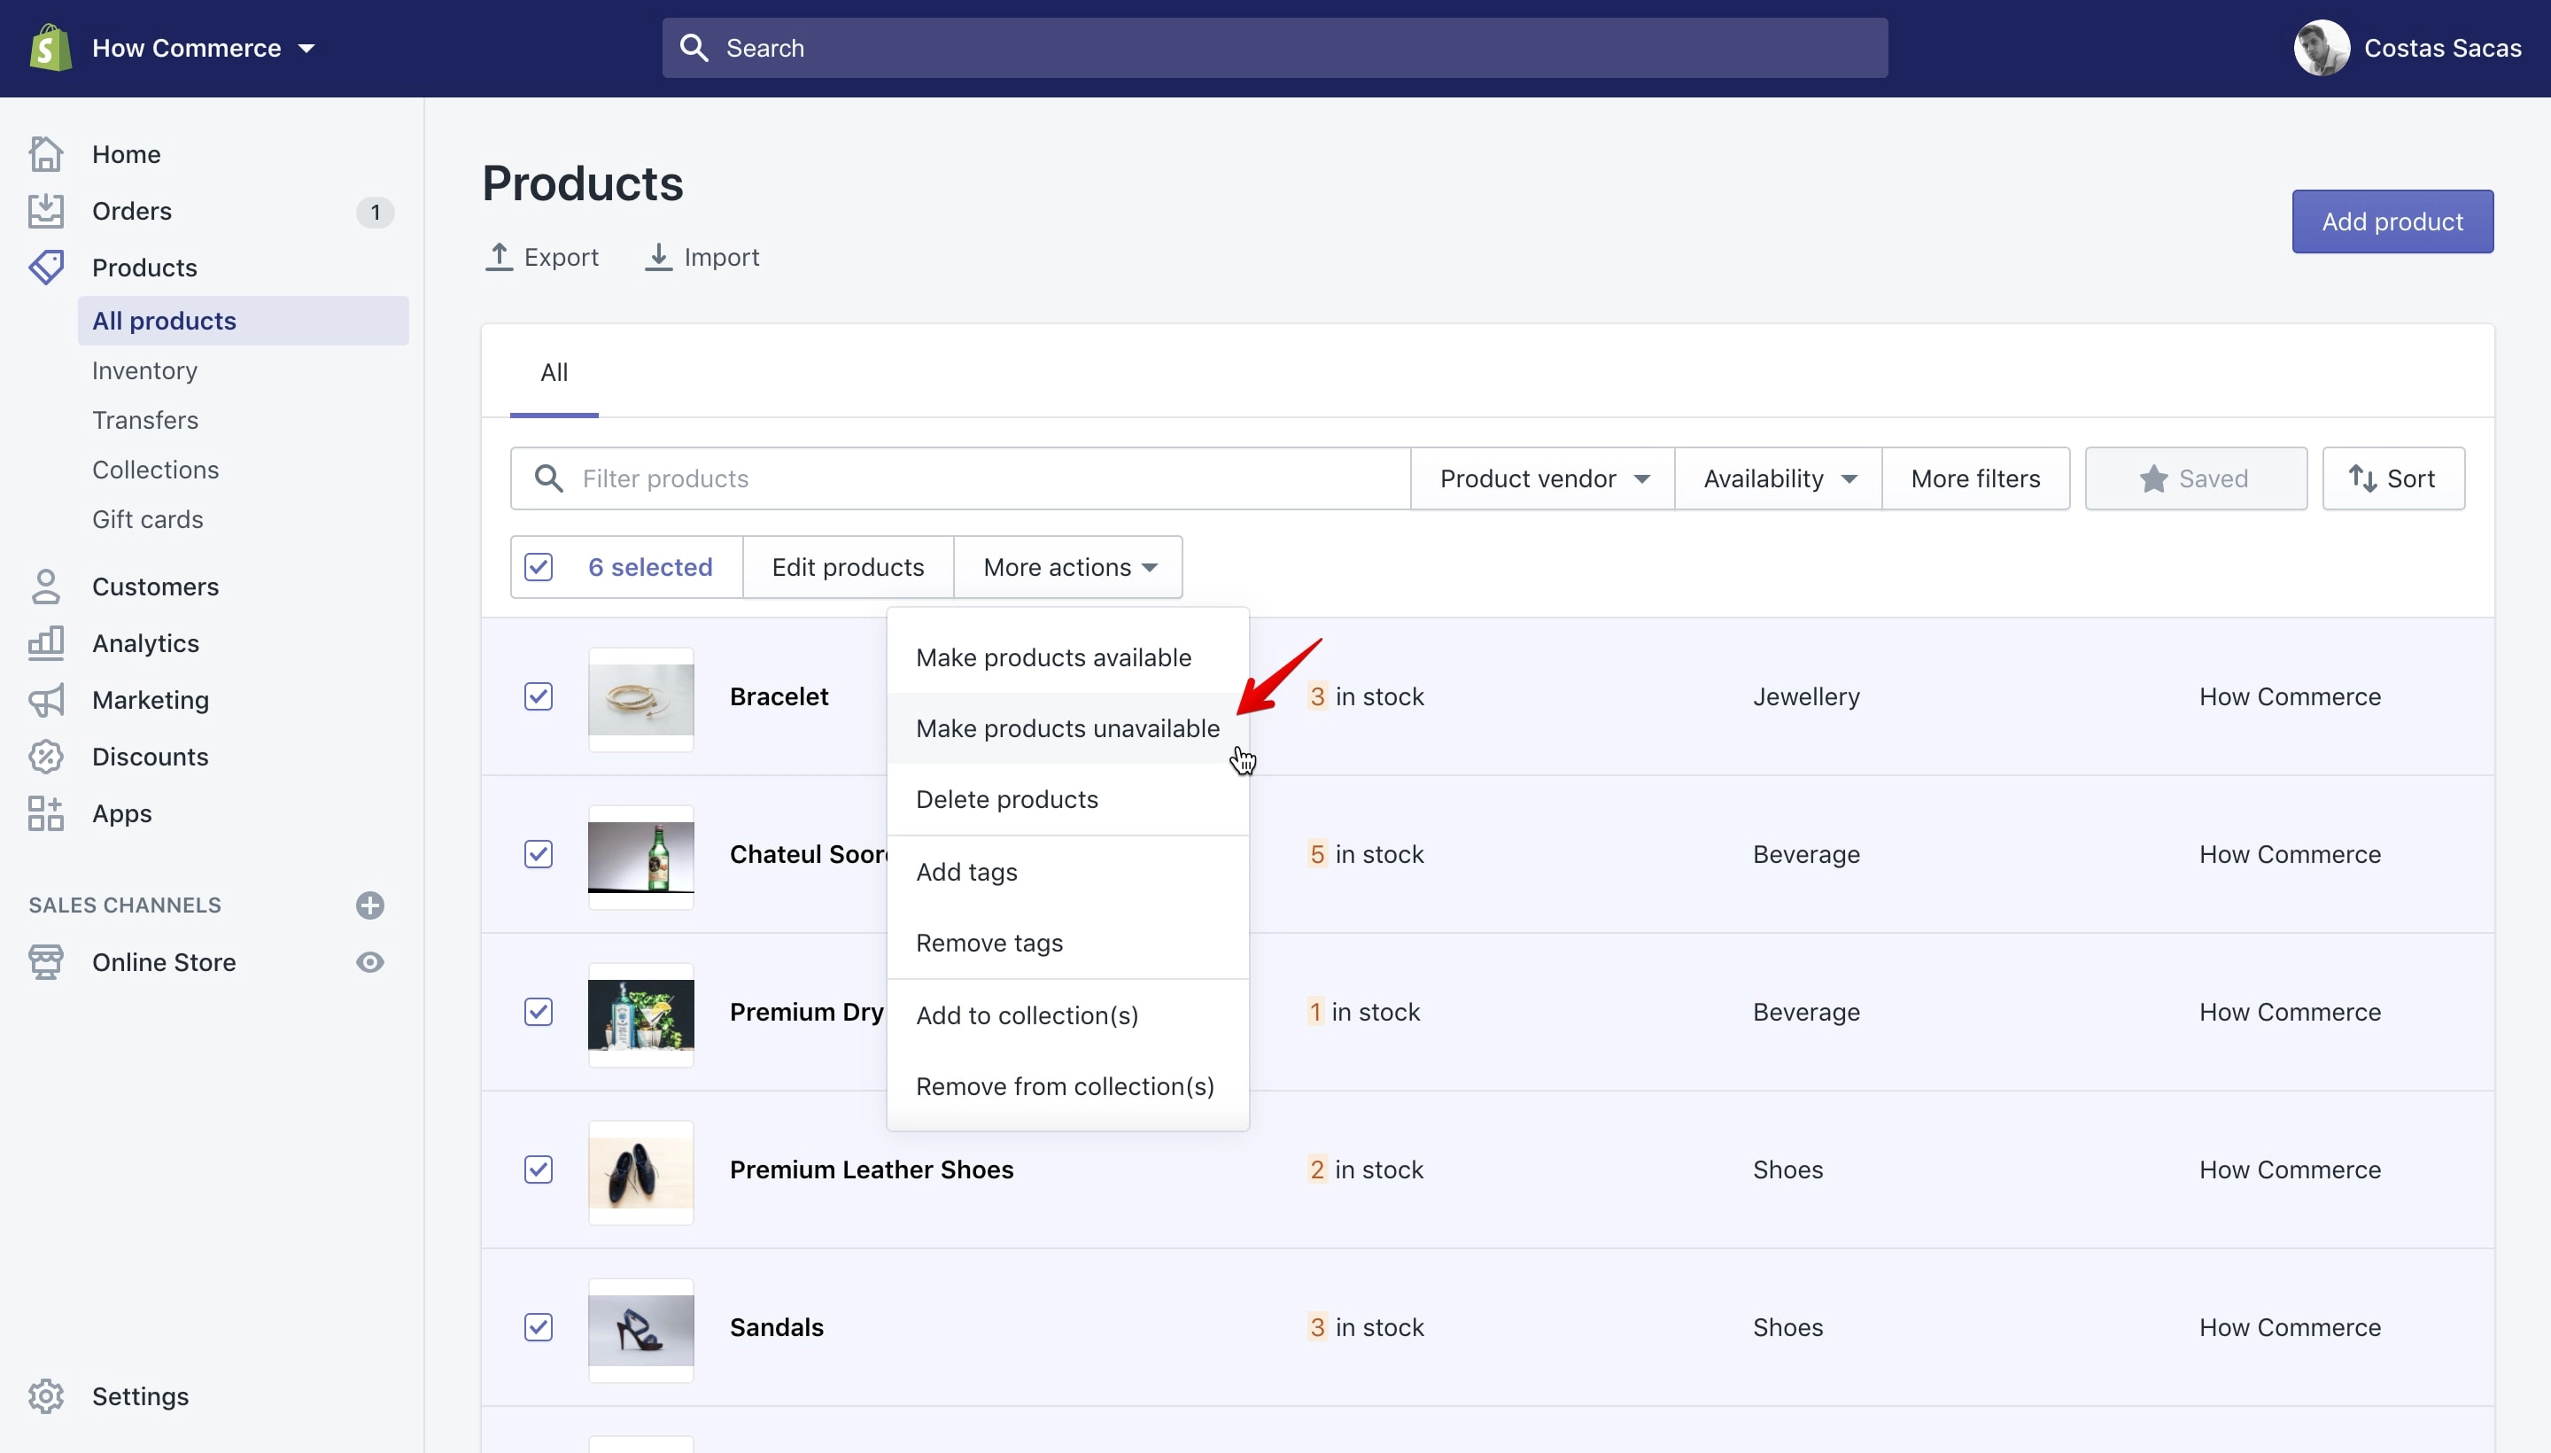Screen dimensions: 2551x1453
Task: Click the Discounts percent badge icon
Action: [46, 757]
